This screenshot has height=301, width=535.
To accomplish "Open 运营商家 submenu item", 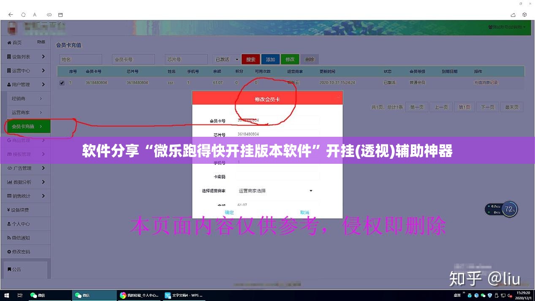I will pos(28,112).
